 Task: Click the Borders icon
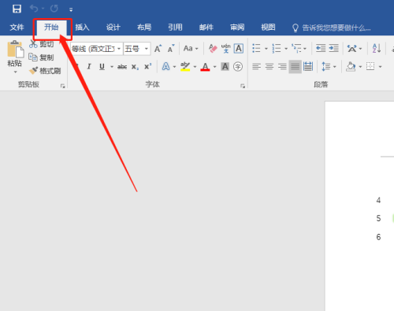[370, 66]
